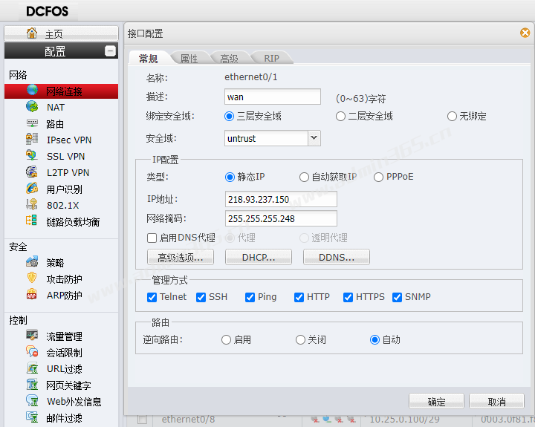This screenshot has height=427, width=535.
Task: Switch to the 常规 tab
Action: (149, 59)
